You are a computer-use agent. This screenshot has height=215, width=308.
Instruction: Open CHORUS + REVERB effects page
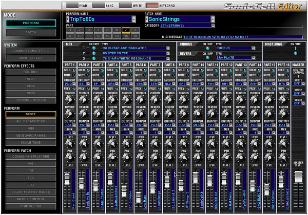click(31, 100)
